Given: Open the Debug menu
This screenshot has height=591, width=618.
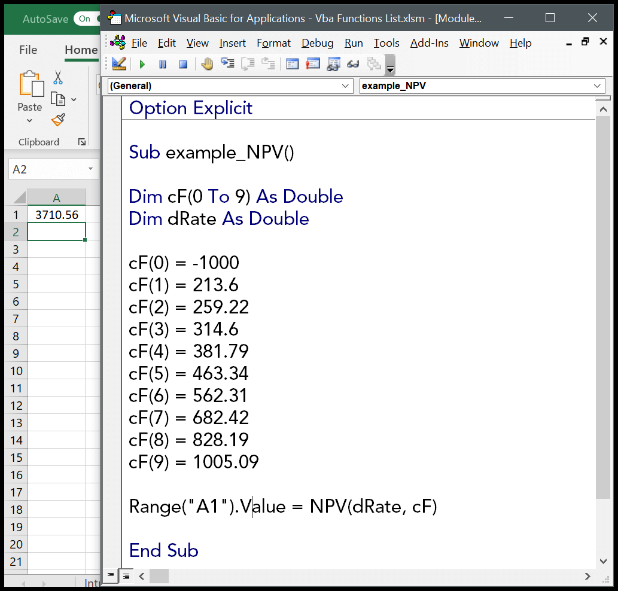Looking at the screenshot, I should tap(317, 43).
